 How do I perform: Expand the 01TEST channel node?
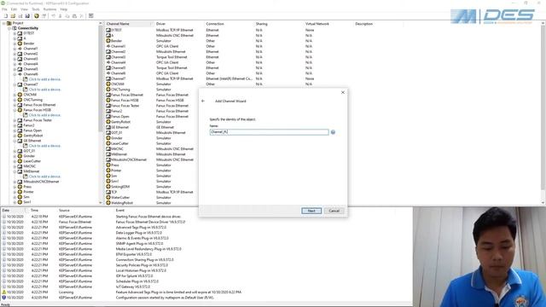point(15,33)
